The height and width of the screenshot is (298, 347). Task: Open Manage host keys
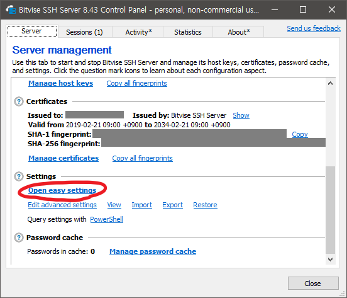[x=60, y=83]
